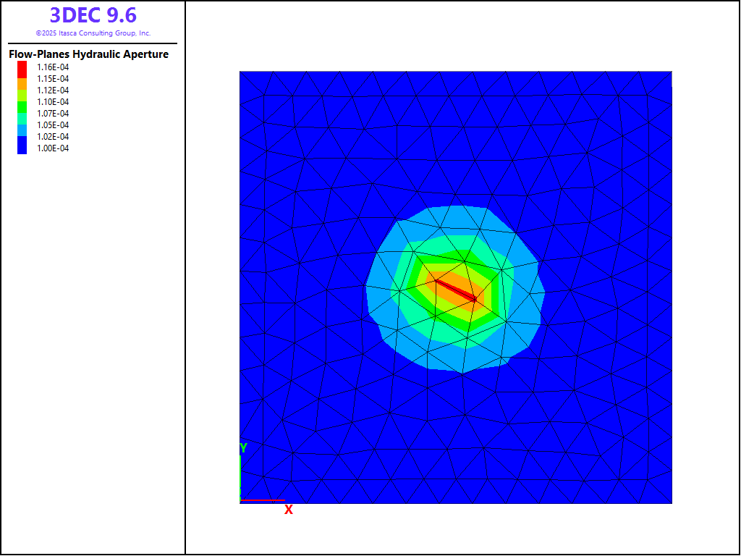Screen dimensions: 741x556
Task: Click the 1.00E-04 legend value label
Action: (x=53, y=148)
